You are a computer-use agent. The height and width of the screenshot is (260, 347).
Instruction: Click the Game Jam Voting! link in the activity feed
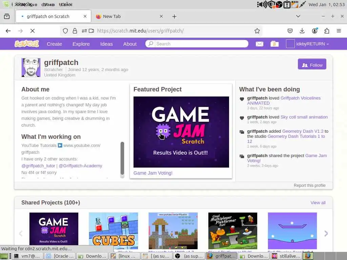287,158
